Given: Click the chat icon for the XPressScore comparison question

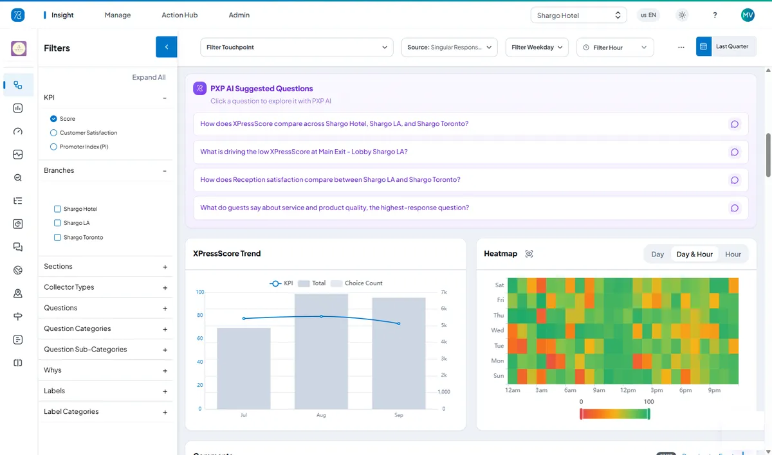Looking at the screenshot, I should click(x=734, y=124).
